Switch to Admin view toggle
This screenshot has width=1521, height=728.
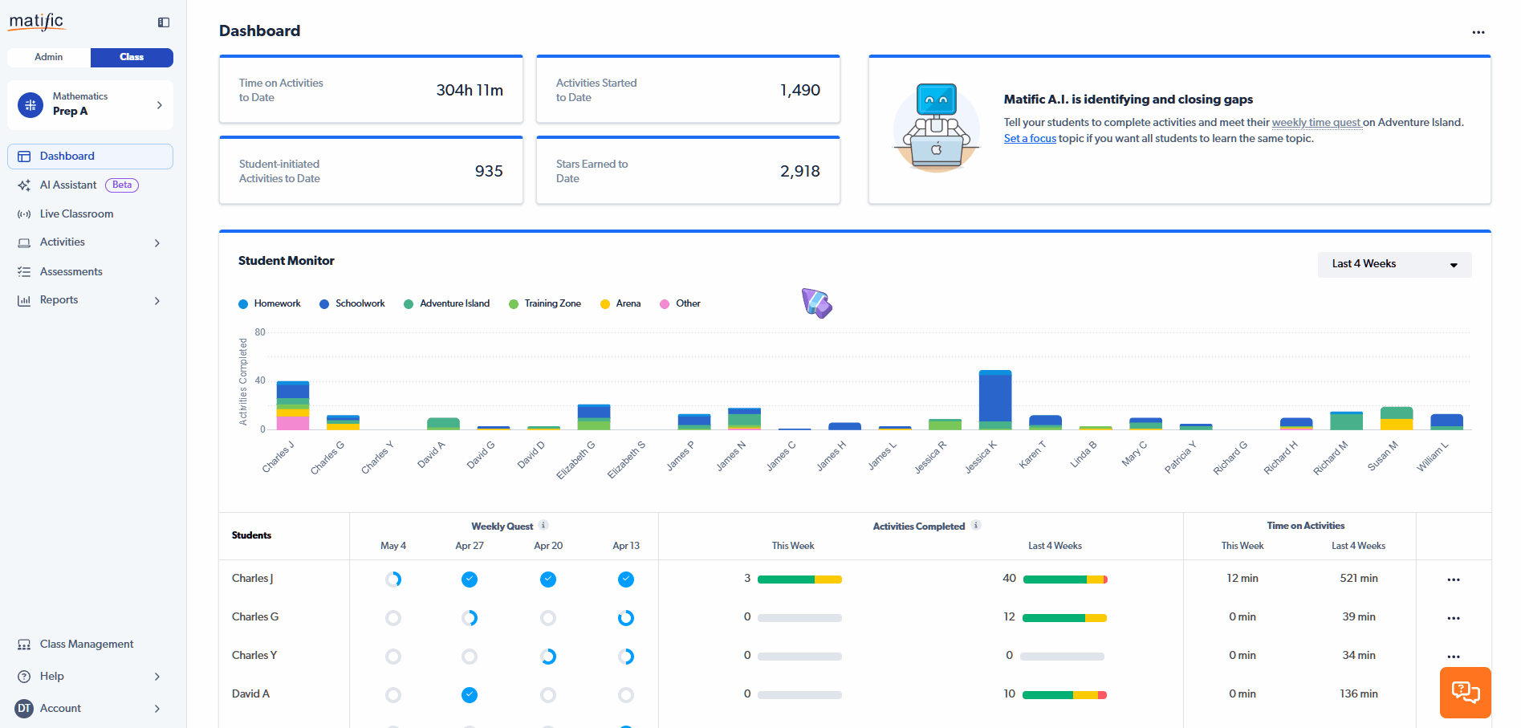pyautogui.click(x=49, y=58)
